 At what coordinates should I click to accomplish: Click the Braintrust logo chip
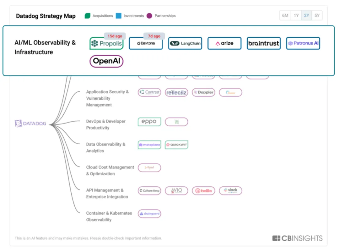(264, 44)
